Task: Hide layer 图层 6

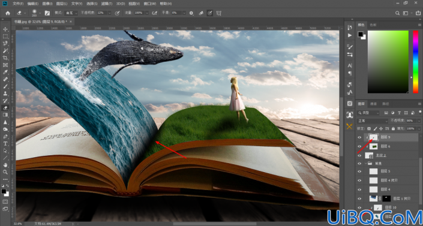Action: 359,146
